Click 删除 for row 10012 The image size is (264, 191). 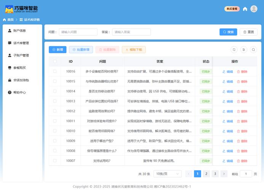click(242, 111)
